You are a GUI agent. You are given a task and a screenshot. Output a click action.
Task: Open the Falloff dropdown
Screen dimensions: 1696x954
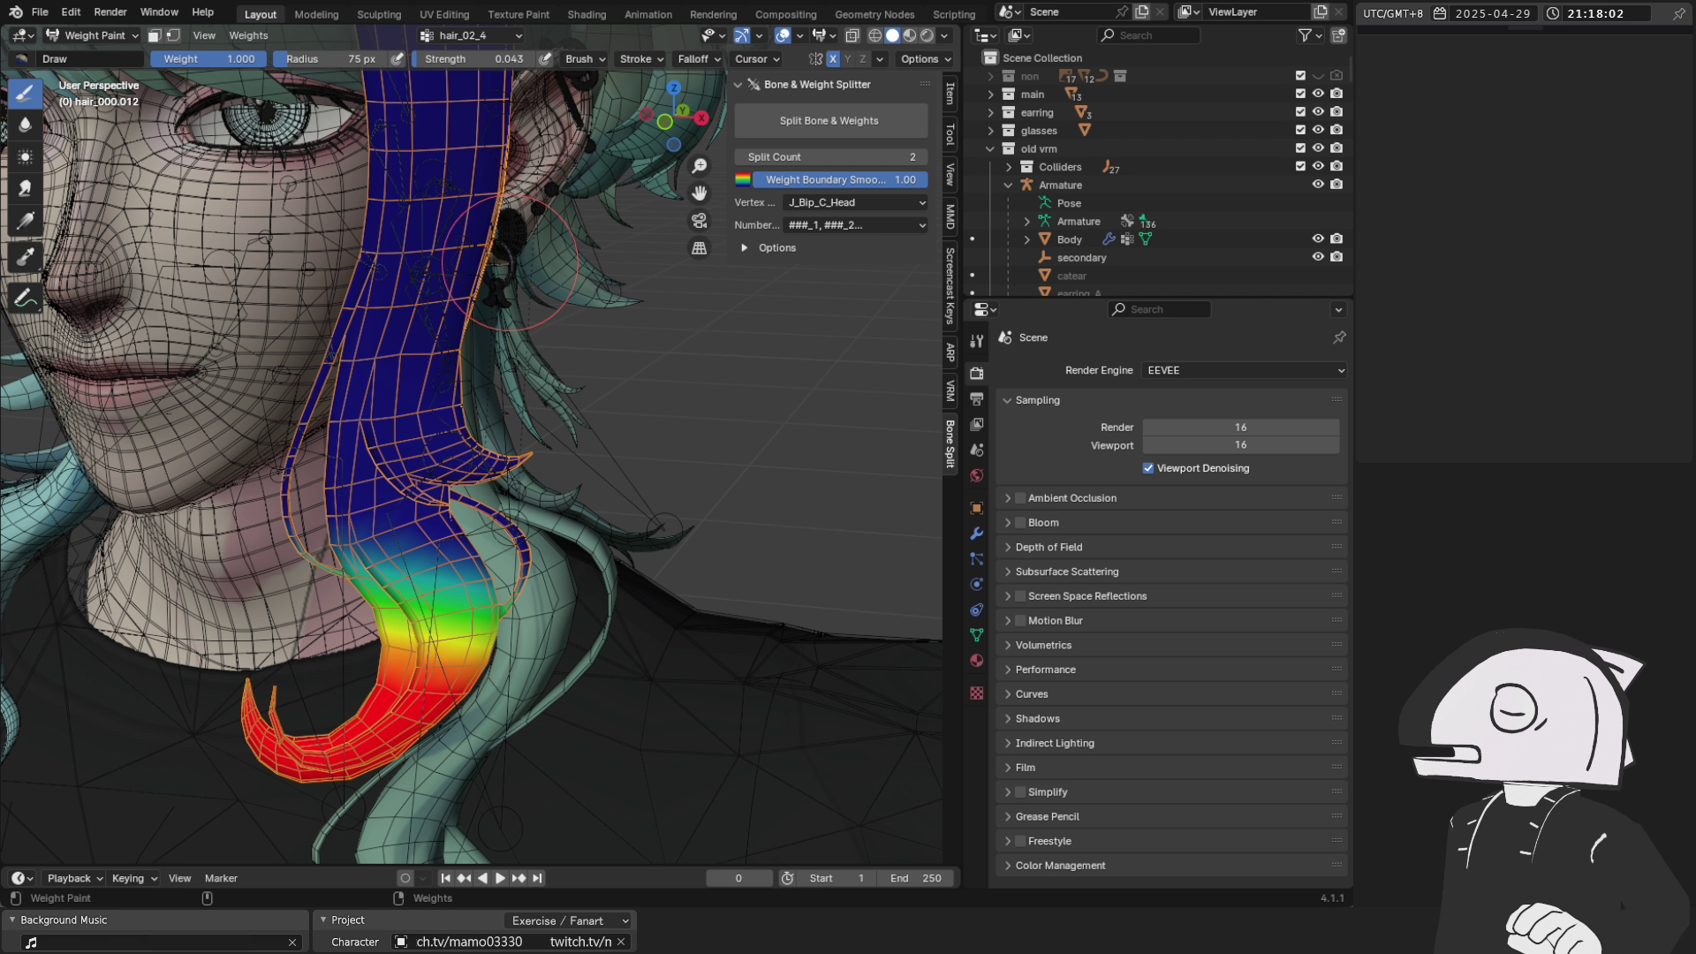point(699,59)
